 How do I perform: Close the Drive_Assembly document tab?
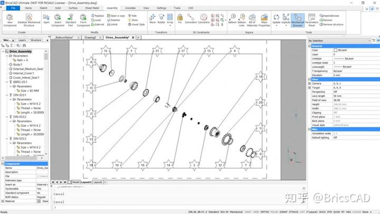(x=133, y=37)
